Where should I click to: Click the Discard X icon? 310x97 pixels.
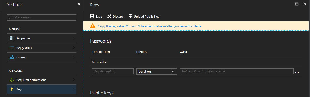[x=109, y=16]
